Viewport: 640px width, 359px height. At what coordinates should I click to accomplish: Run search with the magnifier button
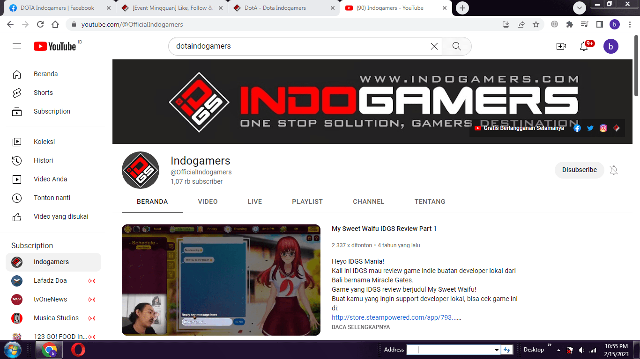[x=456, y=46]
